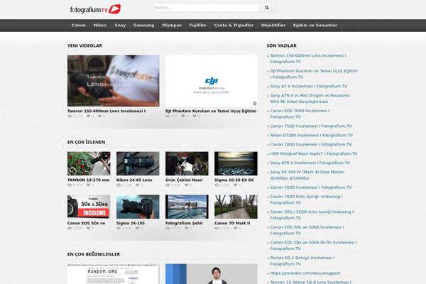Open the Canon EOS 5Ds İnceleme thumbnail
Image resolution: width=426 pixels, height=284 pixels.
[89, 207]
